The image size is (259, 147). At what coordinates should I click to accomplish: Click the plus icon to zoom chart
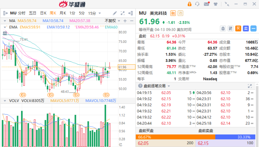tap(125, 21)
